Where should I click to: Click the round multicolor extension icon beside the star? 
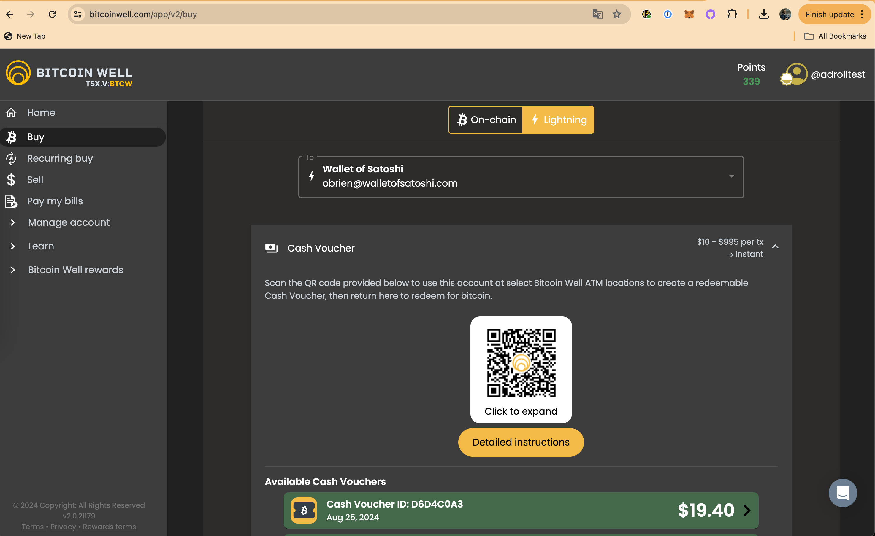coord(646,14)
